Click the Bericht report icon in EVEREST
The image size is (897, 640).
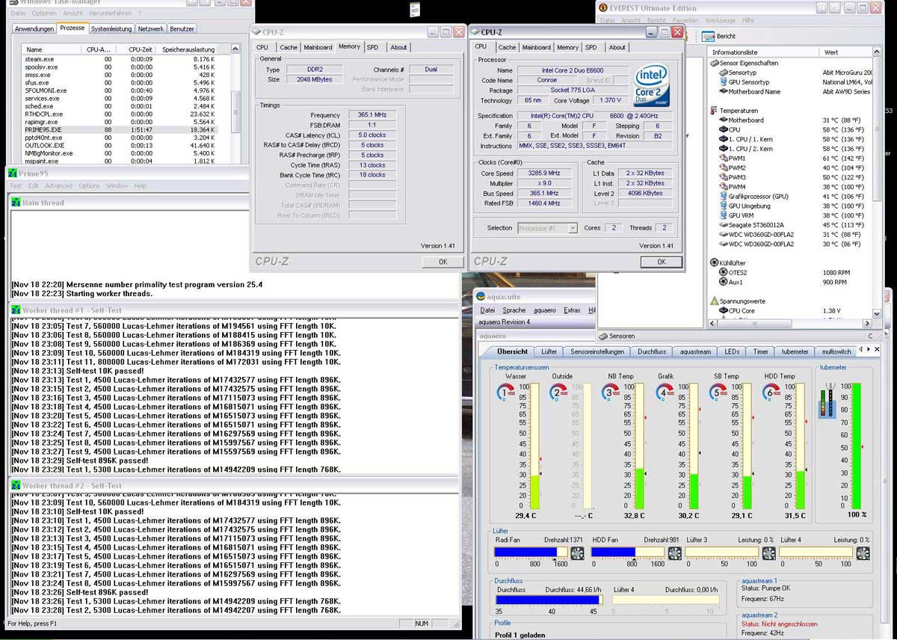[x=706, y=36]
